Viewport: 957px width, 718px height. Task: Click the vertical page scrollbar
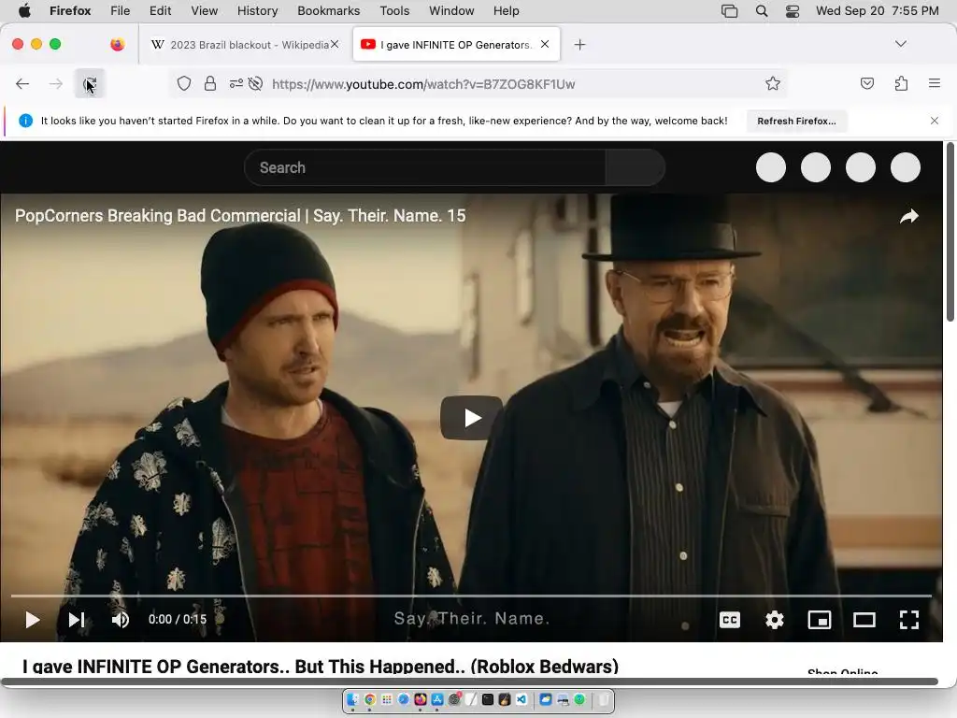(950, 232)
